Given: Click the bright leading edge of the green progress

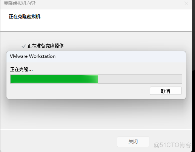Looking at the screenshot, I should click(94, 79).
